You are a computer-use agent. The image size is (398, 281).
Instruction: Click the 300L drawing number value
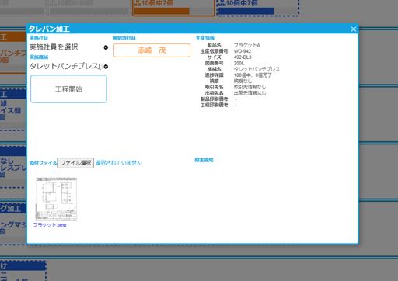point(239,63)
